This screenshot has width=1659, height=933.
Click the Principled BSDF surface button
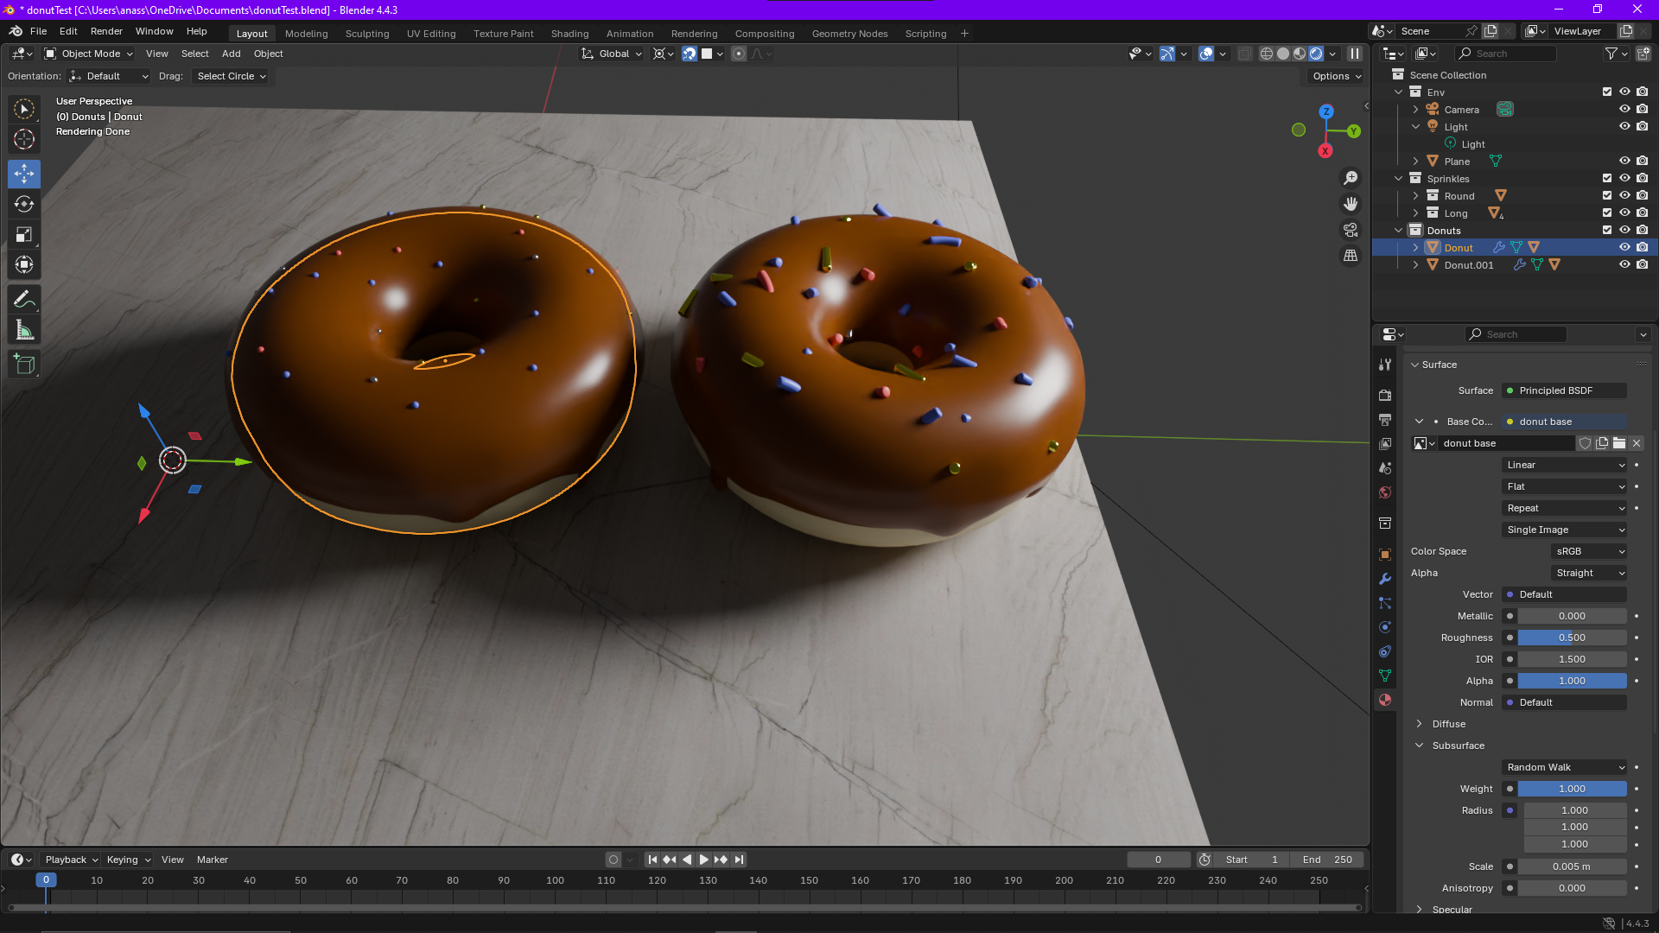1565,390
